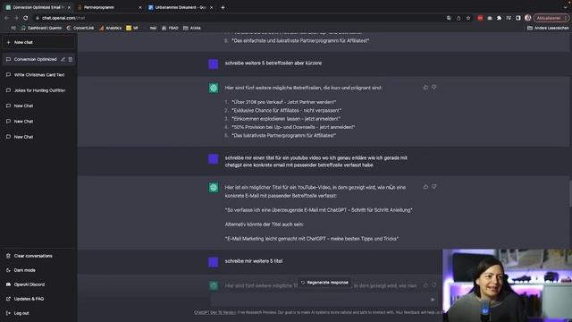Open a new browser tab
Screen dimensions: 572x322
click(x=223, y=7)
